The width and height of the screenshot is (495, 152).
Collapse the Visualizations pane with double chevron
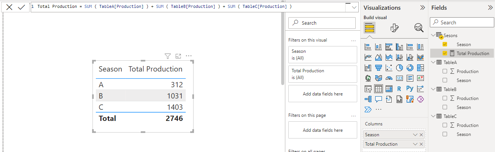423,7
